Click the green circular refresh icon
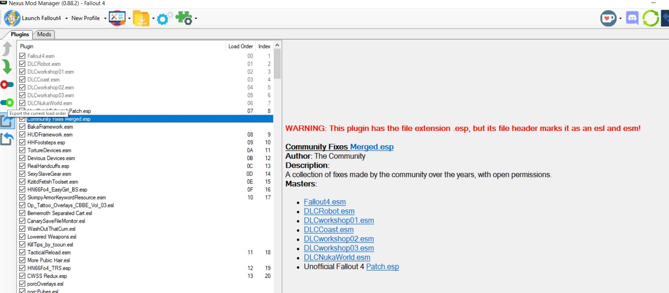This screenshot has width=669, height=293. (x=651, y=18)
